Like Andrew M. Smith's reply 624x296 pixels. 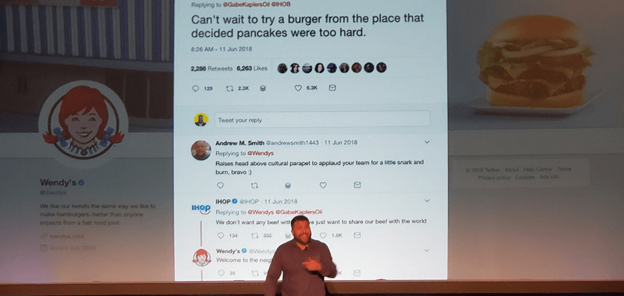click(x=323, y=185)
